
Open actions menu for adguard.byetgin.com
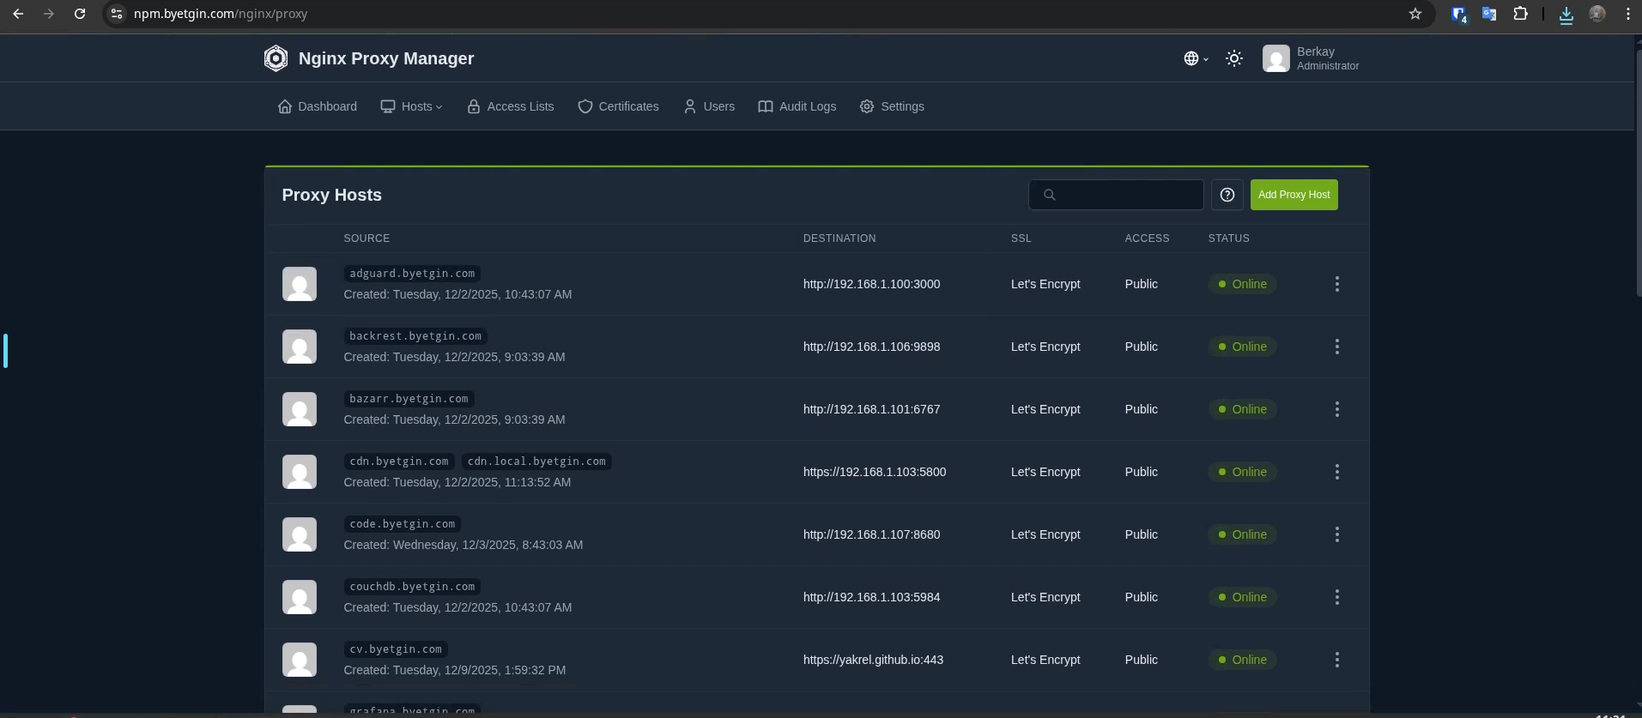(x=1336, y=284)
